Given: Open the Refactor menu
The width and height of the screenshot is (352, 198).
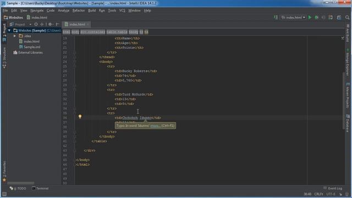Looking at the screenshot, I should pos(79,10).
